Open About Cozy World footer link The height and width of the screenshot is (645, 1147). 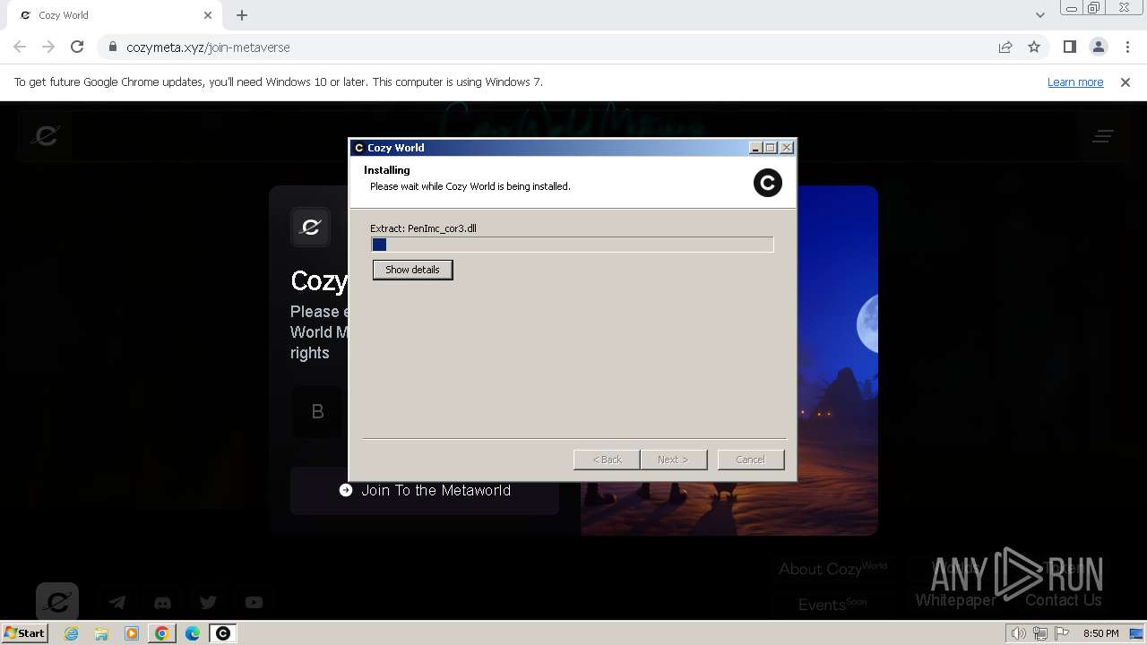coord(832,569)
